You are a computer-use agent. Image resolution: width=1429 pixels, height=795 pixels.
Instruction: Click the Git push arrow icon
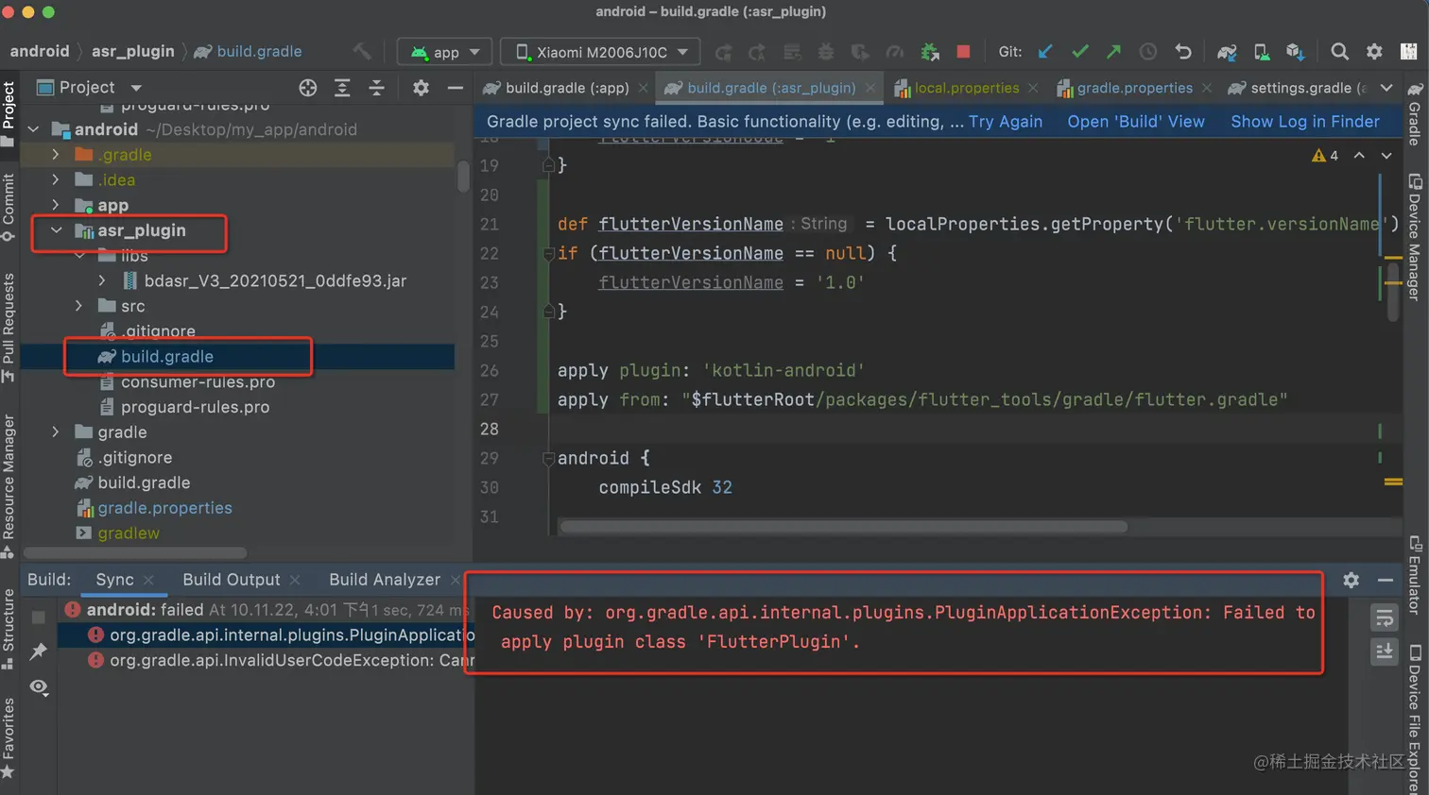click(x=1113, y=52)
